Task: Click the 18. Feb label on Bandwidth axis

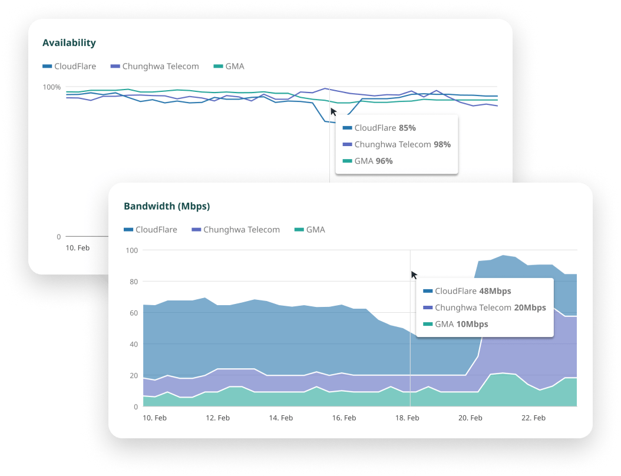Action: pos(407,418)
